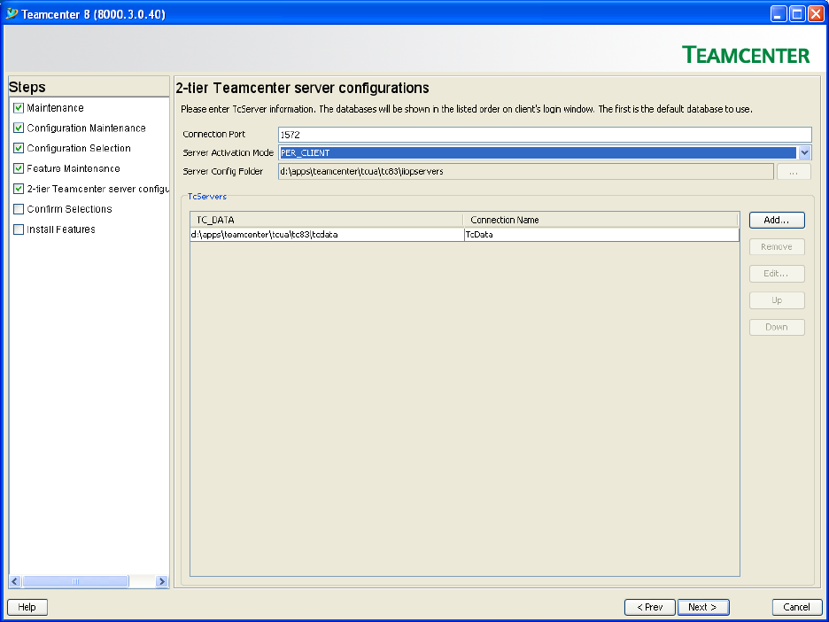Click the Connection Port input field
Image resolution: width=829 pixels, height=622 pixels.
[545, 135]
